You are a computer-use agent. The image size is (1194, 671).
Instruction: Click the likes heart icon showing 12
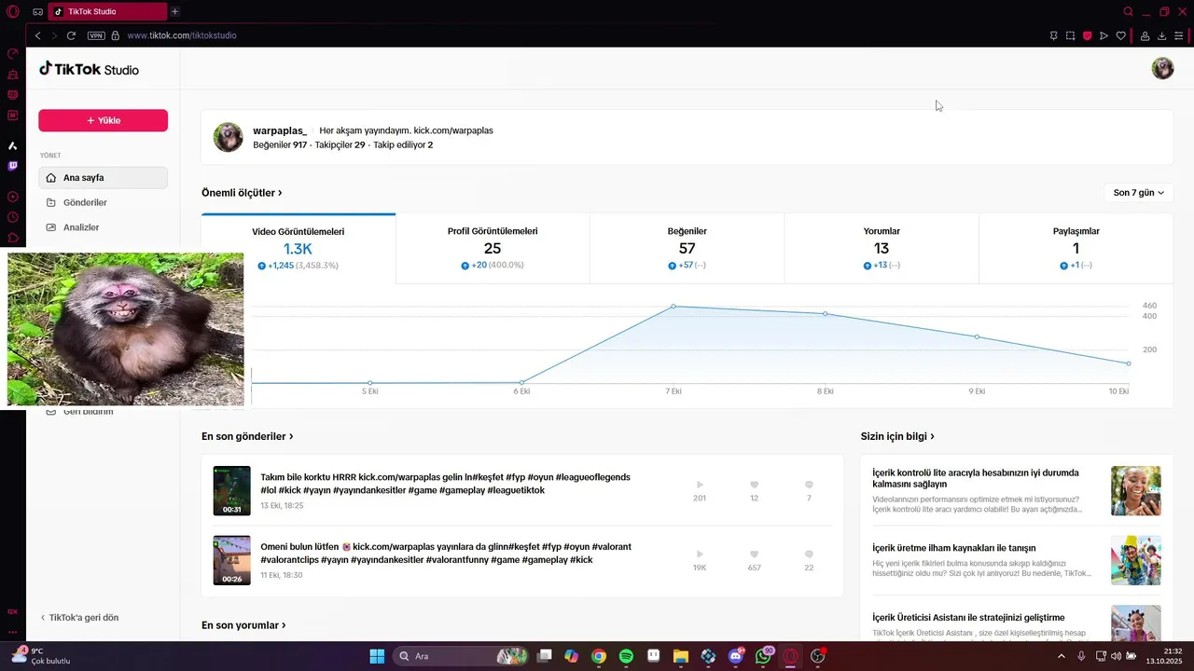(x=754, y=485)
